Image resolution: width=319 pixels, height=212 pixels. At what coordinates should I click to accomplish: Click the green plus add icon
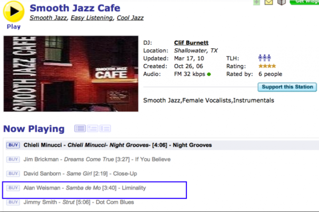pos(256,2)
